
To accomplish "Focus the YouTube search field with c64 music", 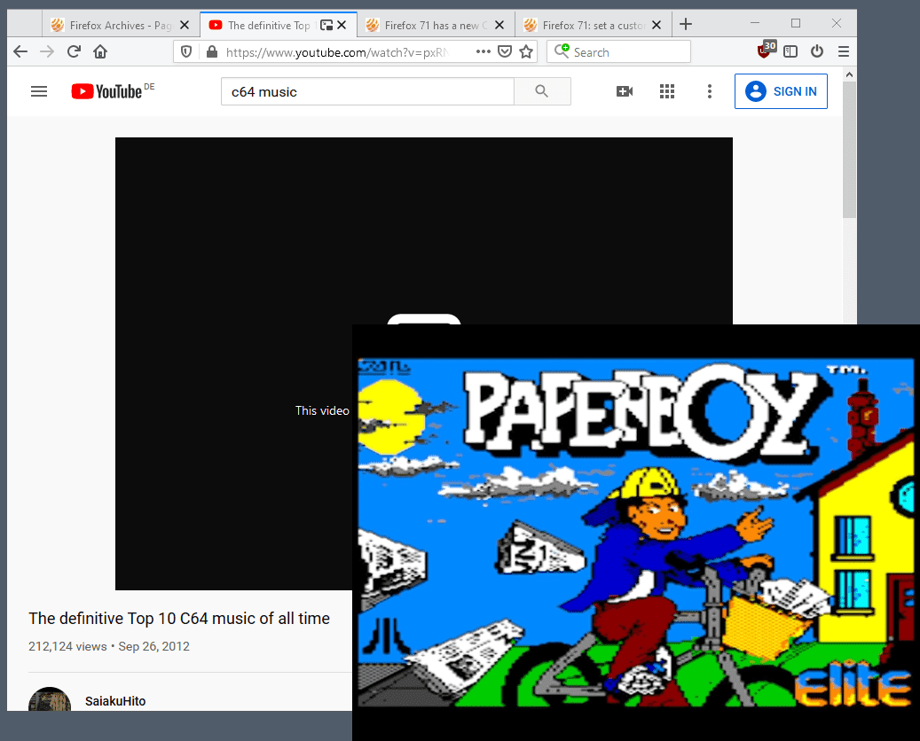I will [x=368, y=91].
